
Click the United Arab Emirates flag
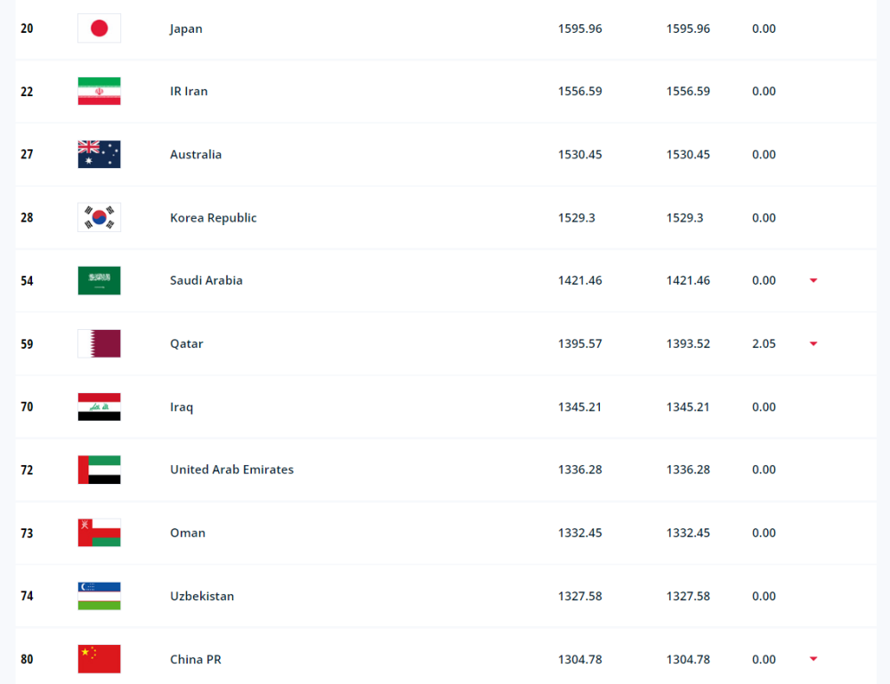[100, 470]
